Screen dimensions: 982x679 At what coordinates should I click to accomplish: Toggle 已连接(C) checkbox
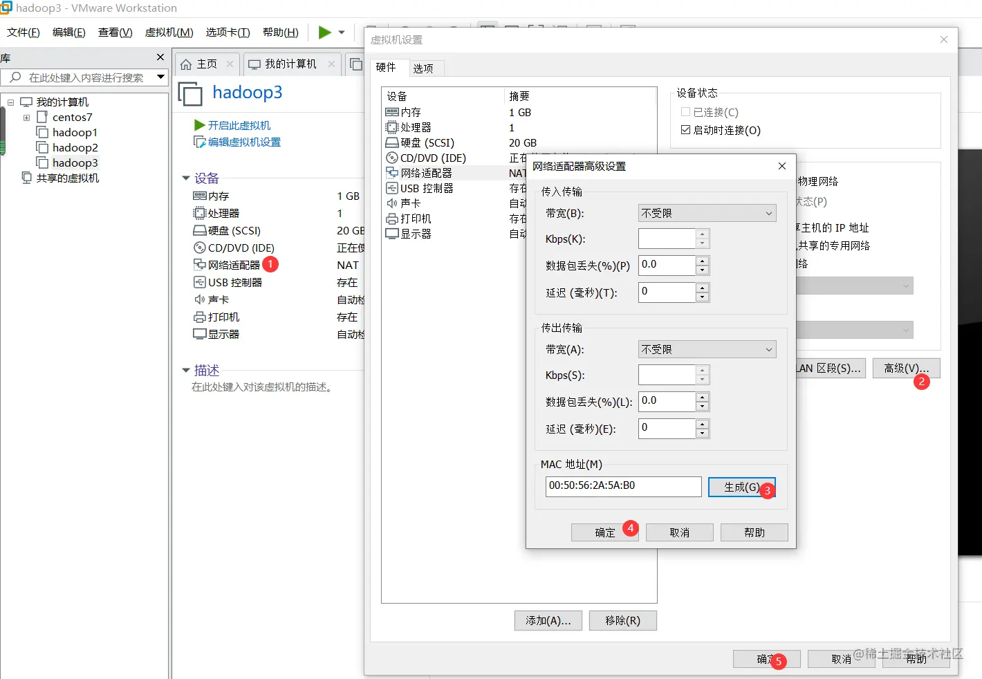(x=685, y=111)
